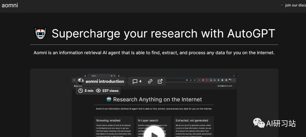Open the video in a new tab
306x137 pixels.
(x=160, y=81)
